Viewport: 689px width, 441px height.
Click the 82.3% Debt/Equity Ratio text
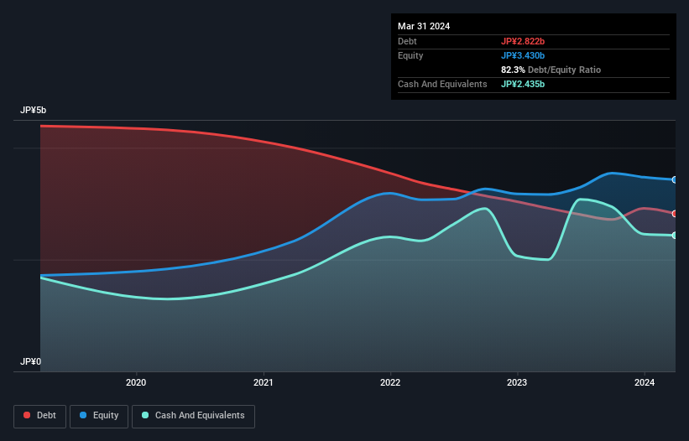pos(551,70)
